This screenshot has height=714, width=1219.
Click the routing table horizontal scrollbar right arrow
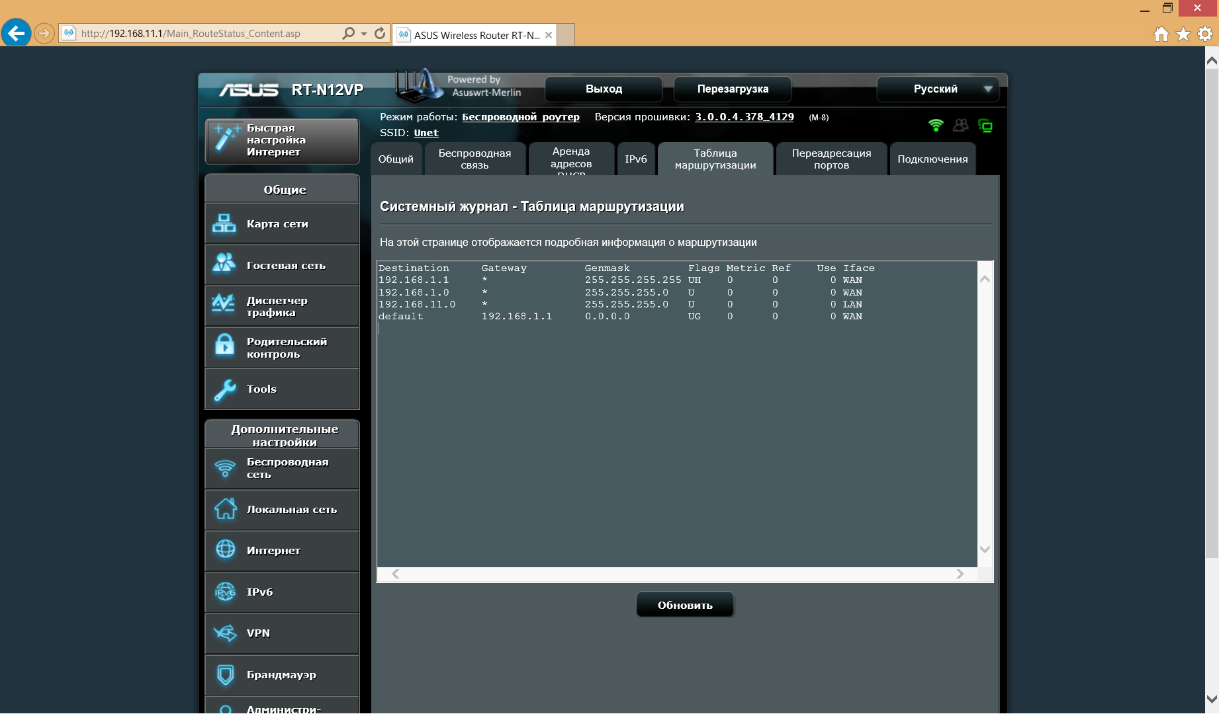click(960, 574)
